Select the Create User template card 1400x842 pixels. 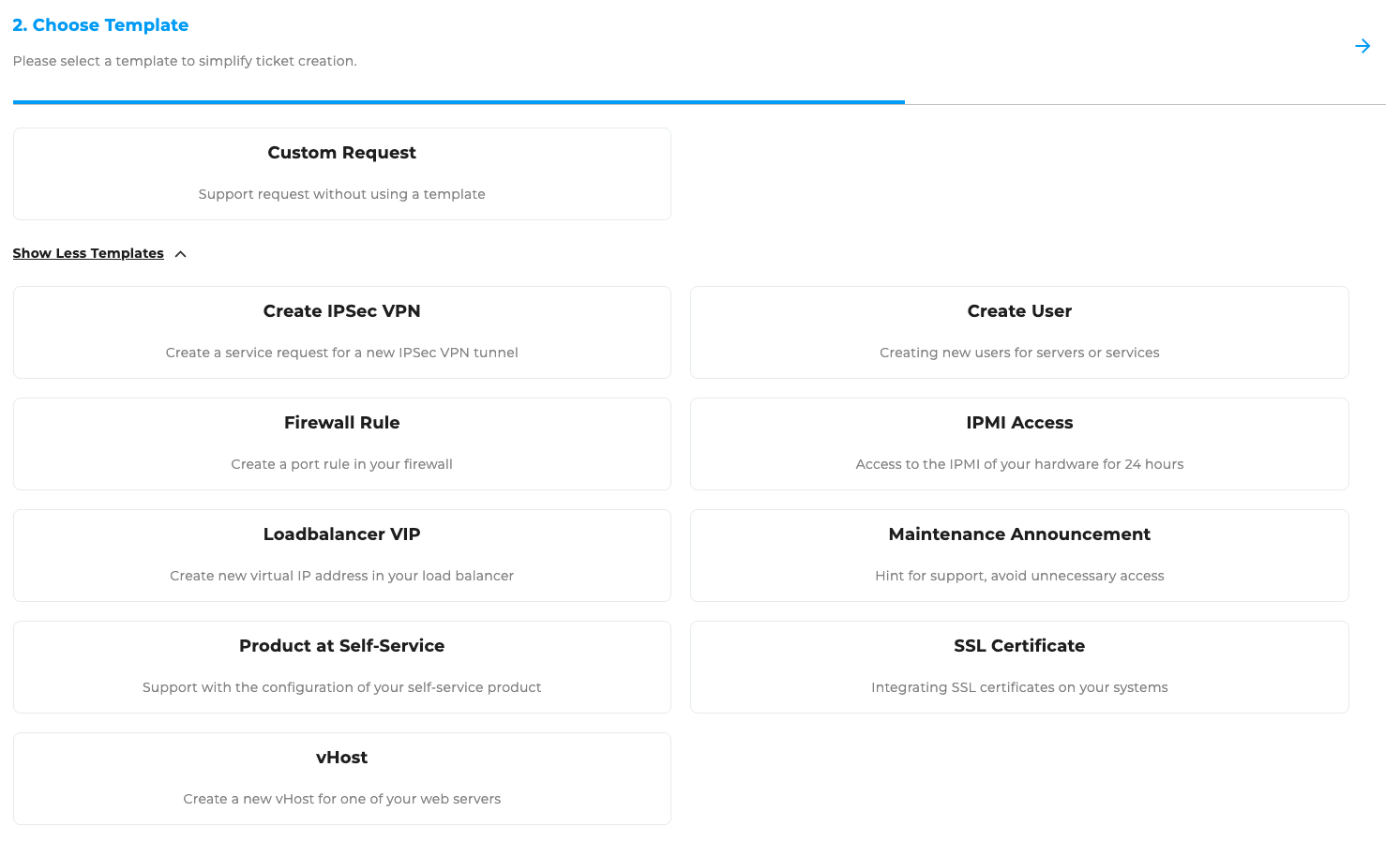point(1019,332)
